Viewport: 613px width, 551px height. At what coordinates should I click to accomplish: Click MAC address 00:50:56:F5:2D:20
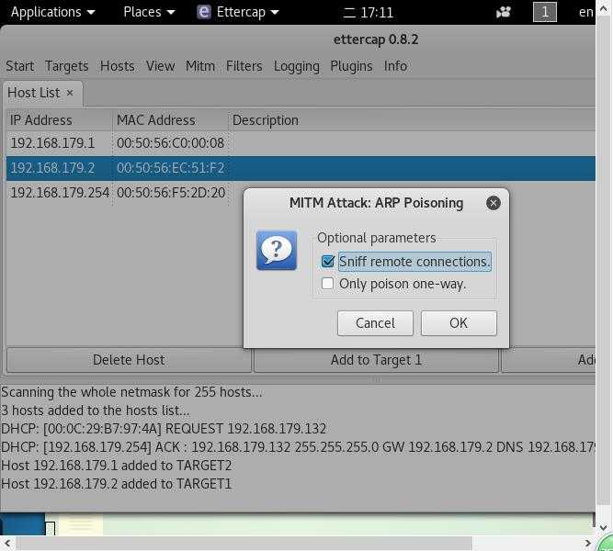[171, 193]
